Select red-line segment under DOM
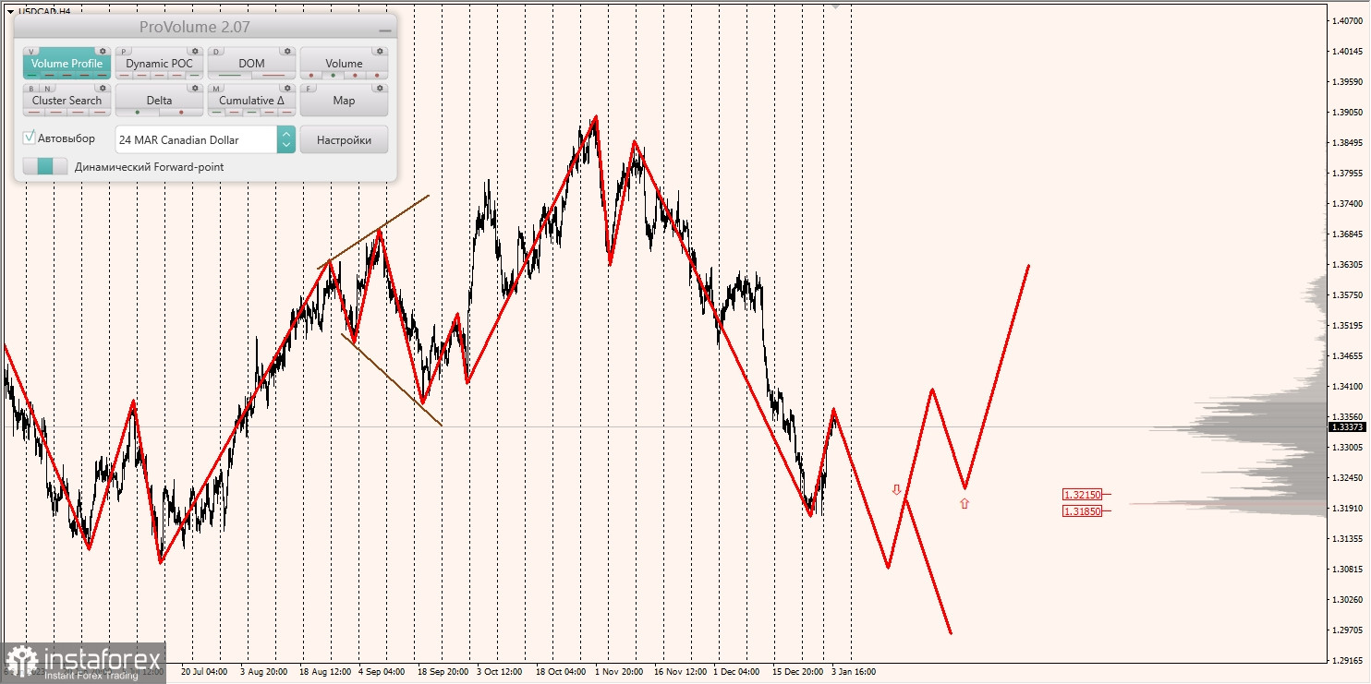This screenshot has height=684, width=1371. (x=273, y=76)
